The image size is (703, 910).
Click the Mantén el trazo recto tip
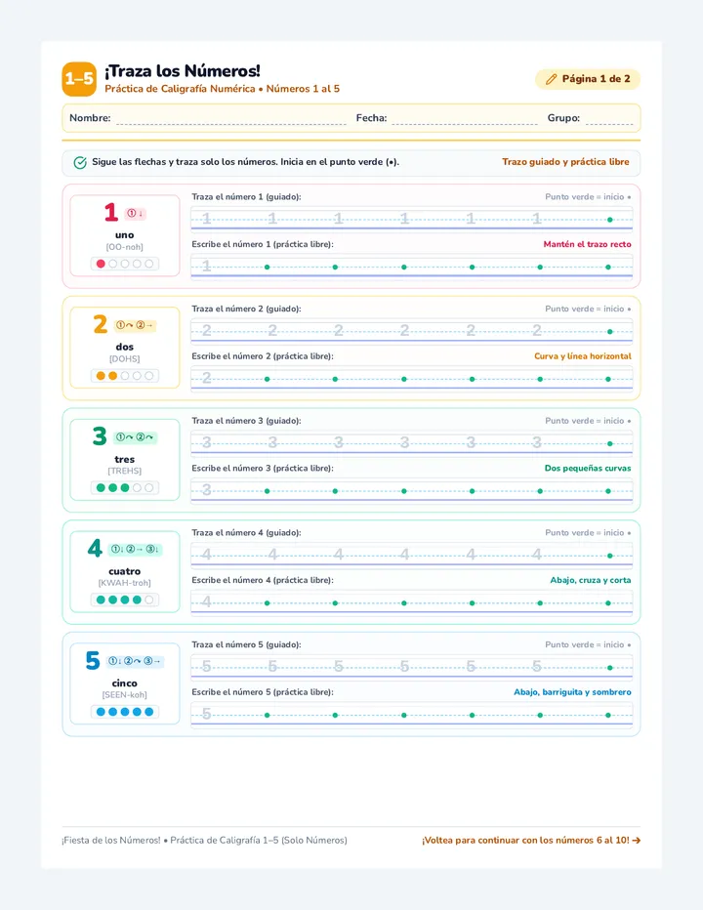587,244
